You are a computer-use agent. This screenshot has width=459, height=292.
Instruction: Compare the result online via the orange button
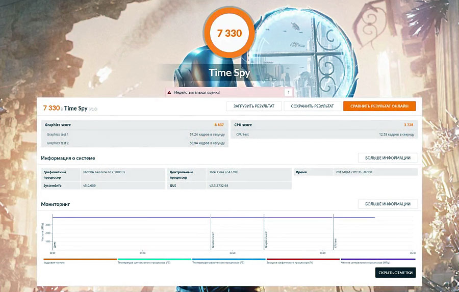click(379, 106)
